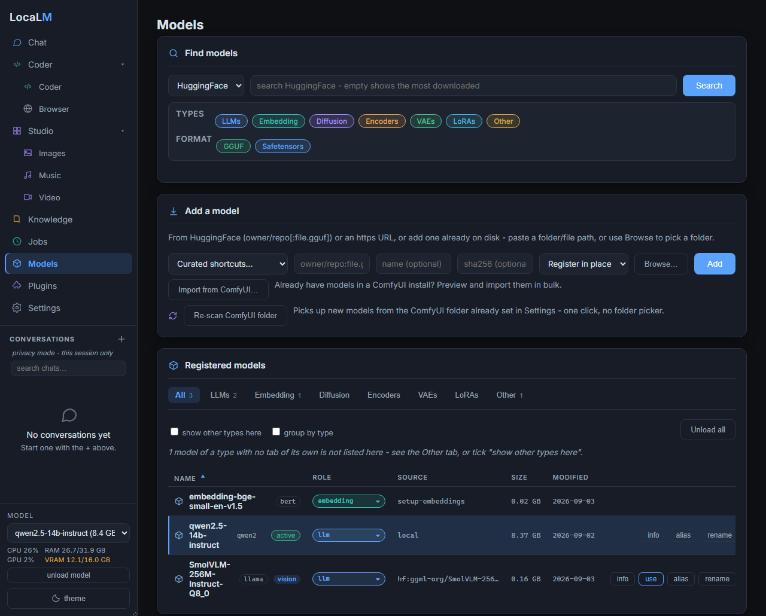Toggle the Diffusion type filter chip
This screenshot has height=616, width=766.
pos(332,121)
